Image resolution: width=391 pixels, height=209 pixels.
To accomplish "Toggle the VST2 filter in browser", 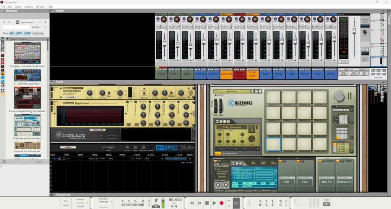I will point(19,33).
